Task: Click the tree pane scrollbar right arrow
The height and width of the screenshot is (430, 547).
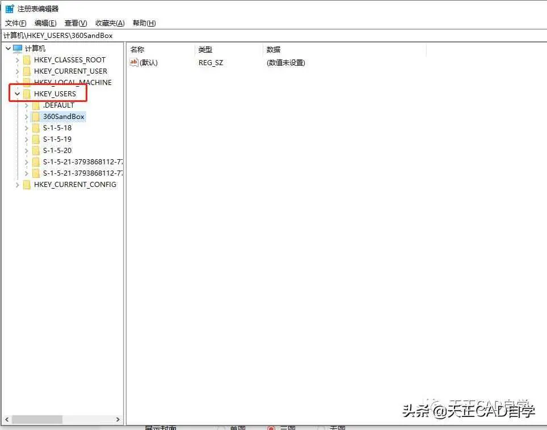Action: pyautogui.click(x=118, y=420)
